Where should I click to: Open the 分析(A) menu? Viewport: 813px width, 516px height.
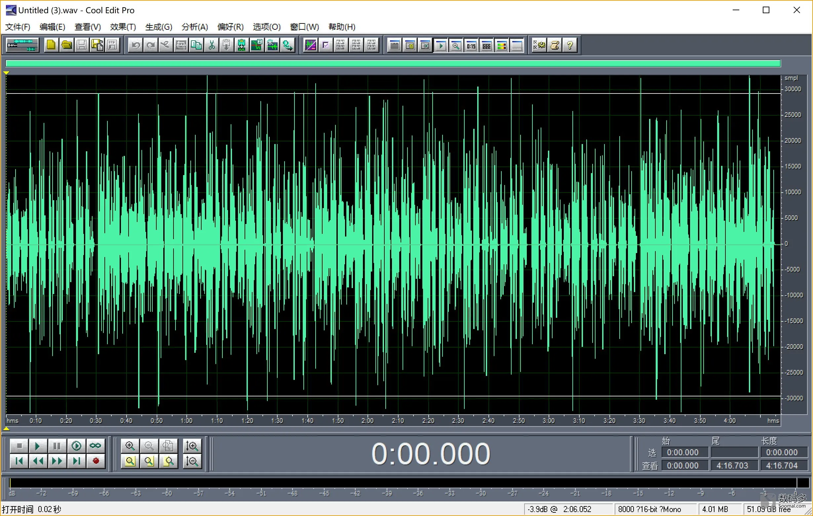tap(195, 27)
